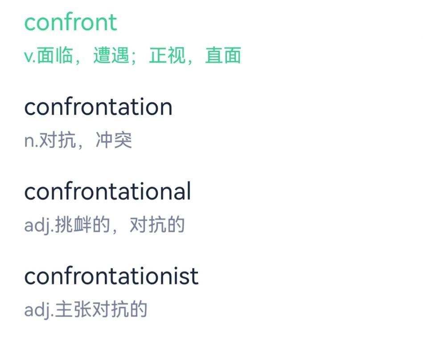Click the green definition line of confront

click(x=132, y=56)
